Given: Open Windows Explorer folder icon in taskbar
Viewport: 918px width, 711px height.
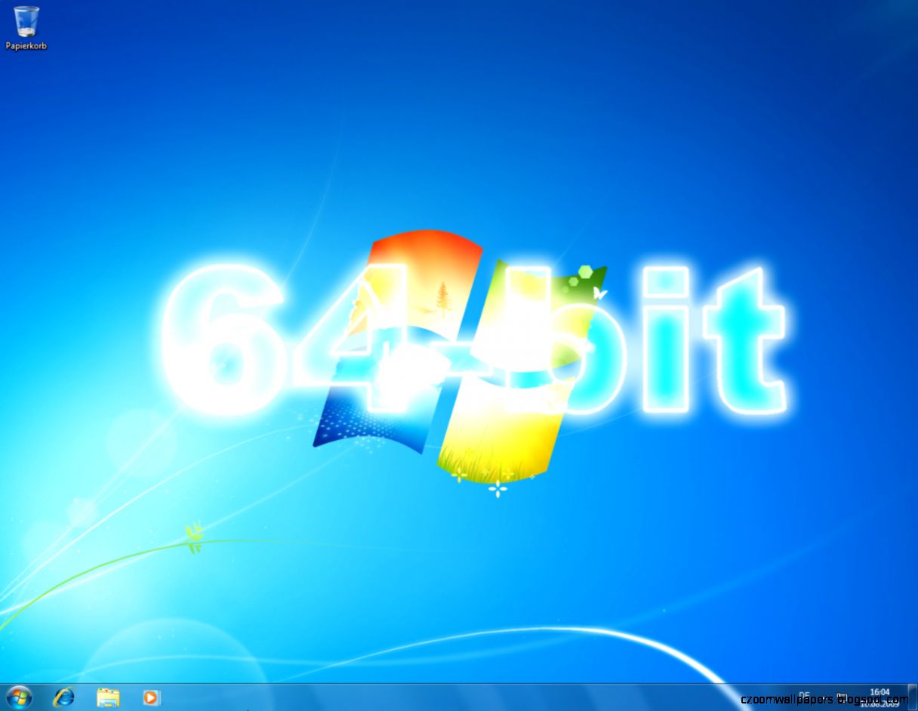Looking at the screenshot, I should 108,697.
